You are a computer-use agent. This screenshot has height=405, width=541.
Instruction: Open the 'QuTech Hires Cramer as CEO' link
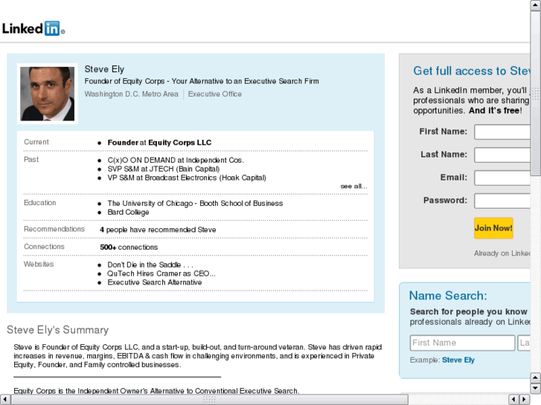[x=161, y=273]
